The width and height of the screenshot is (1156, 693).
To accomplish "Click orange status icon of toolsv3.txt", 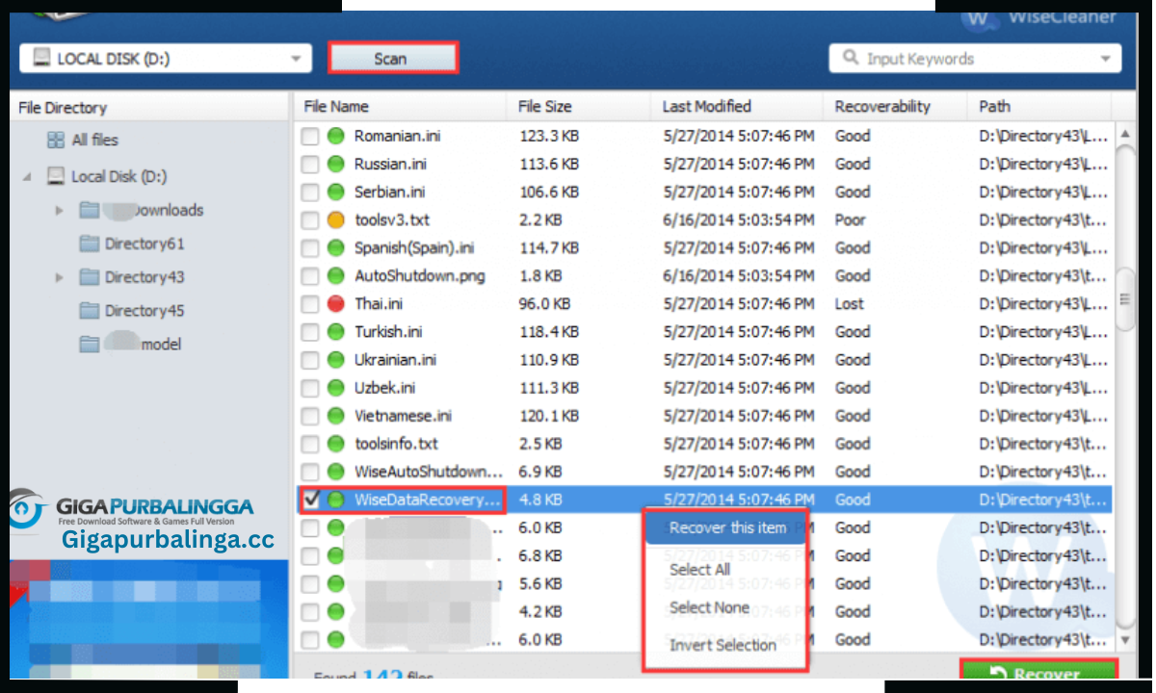I will (x=335, y=220).
